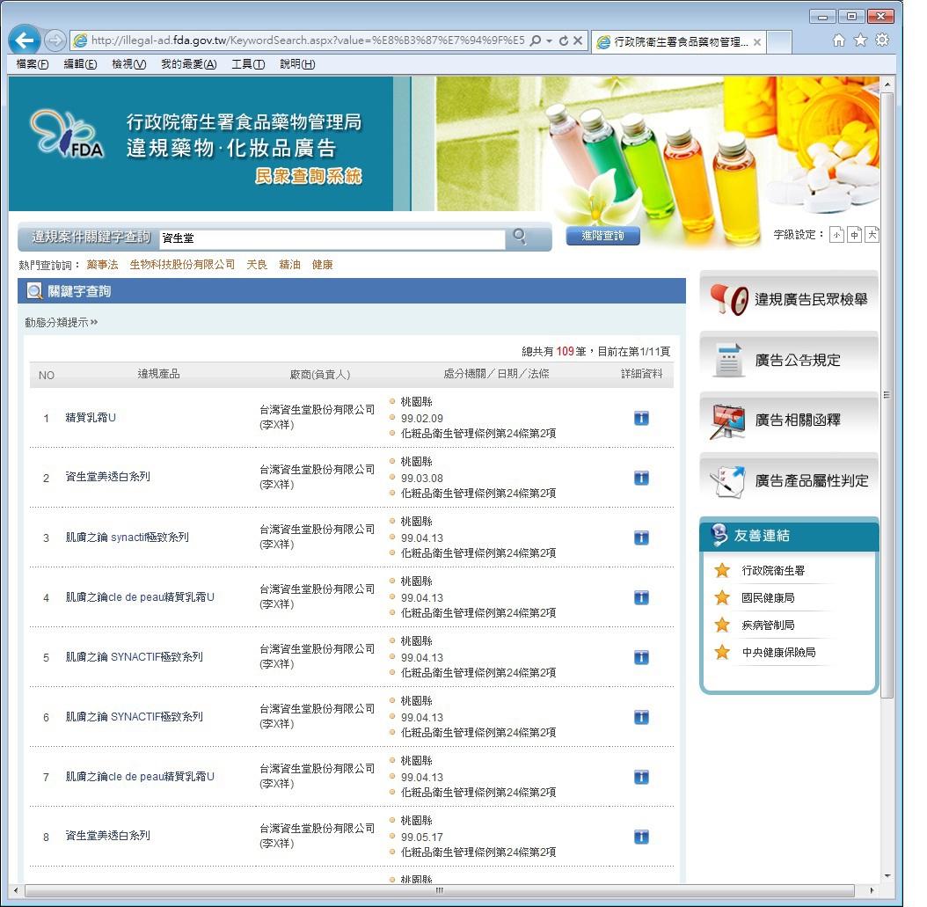Click 肌膚之鑰cle de peau精質乳霜U in row 4
Viewport: 927px width, 907px height.
click(140, 597)
